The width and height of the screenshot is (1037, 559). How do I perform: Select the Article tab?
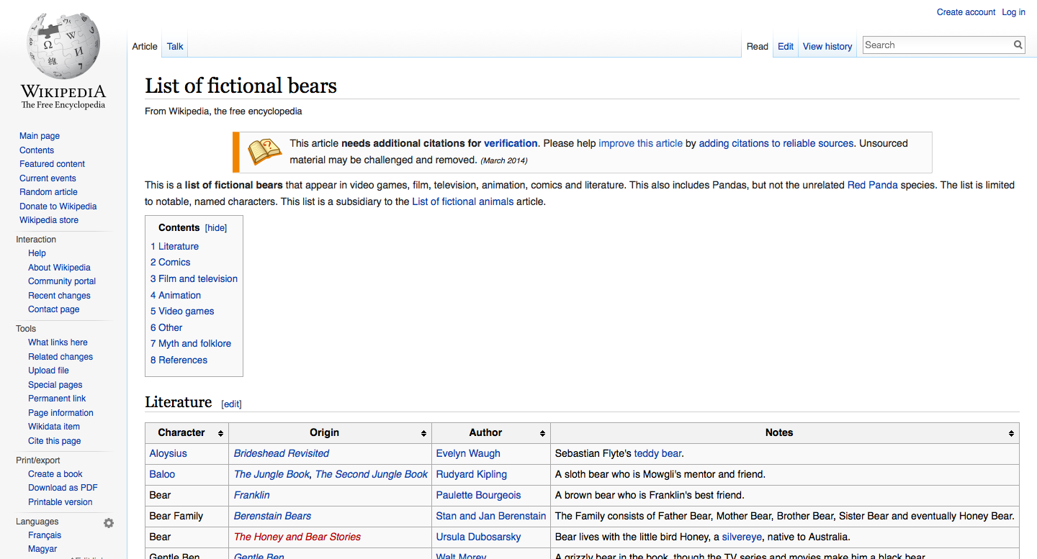[145, 46]
